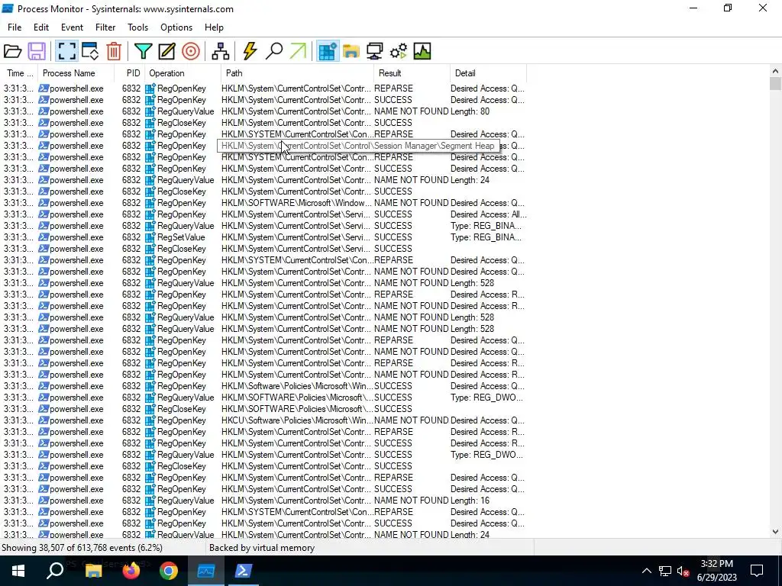This screenshot has height=586, width=782.
Task: Open the Edit menu
Action: 41,27
